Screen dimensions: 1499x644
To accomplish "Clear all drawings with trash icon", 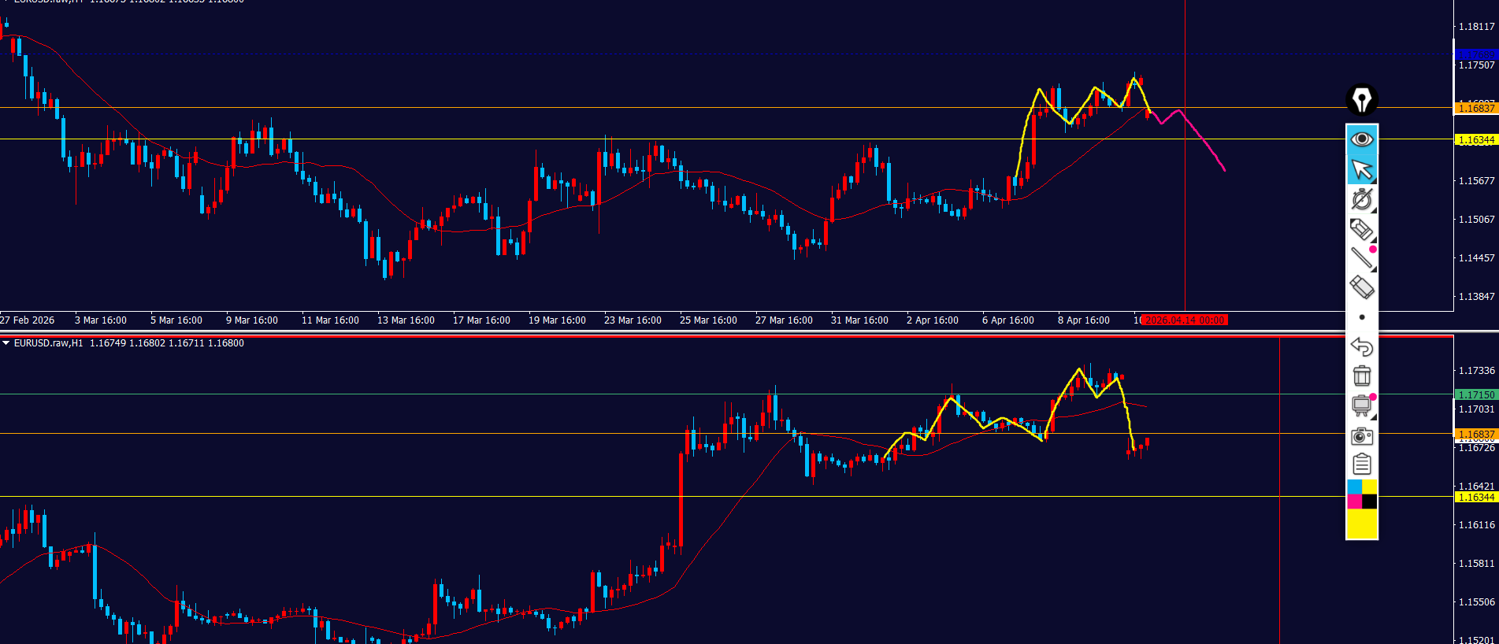I will (1361, 376).
